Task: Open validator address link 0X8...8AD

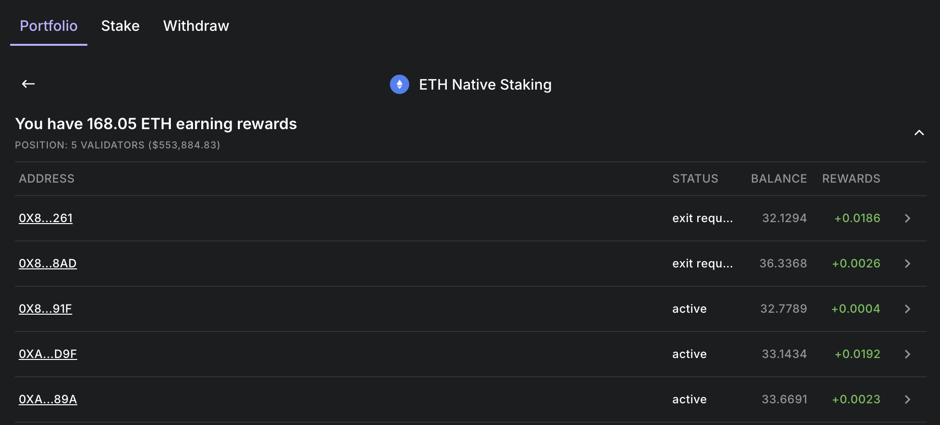Action: [48, 264]
